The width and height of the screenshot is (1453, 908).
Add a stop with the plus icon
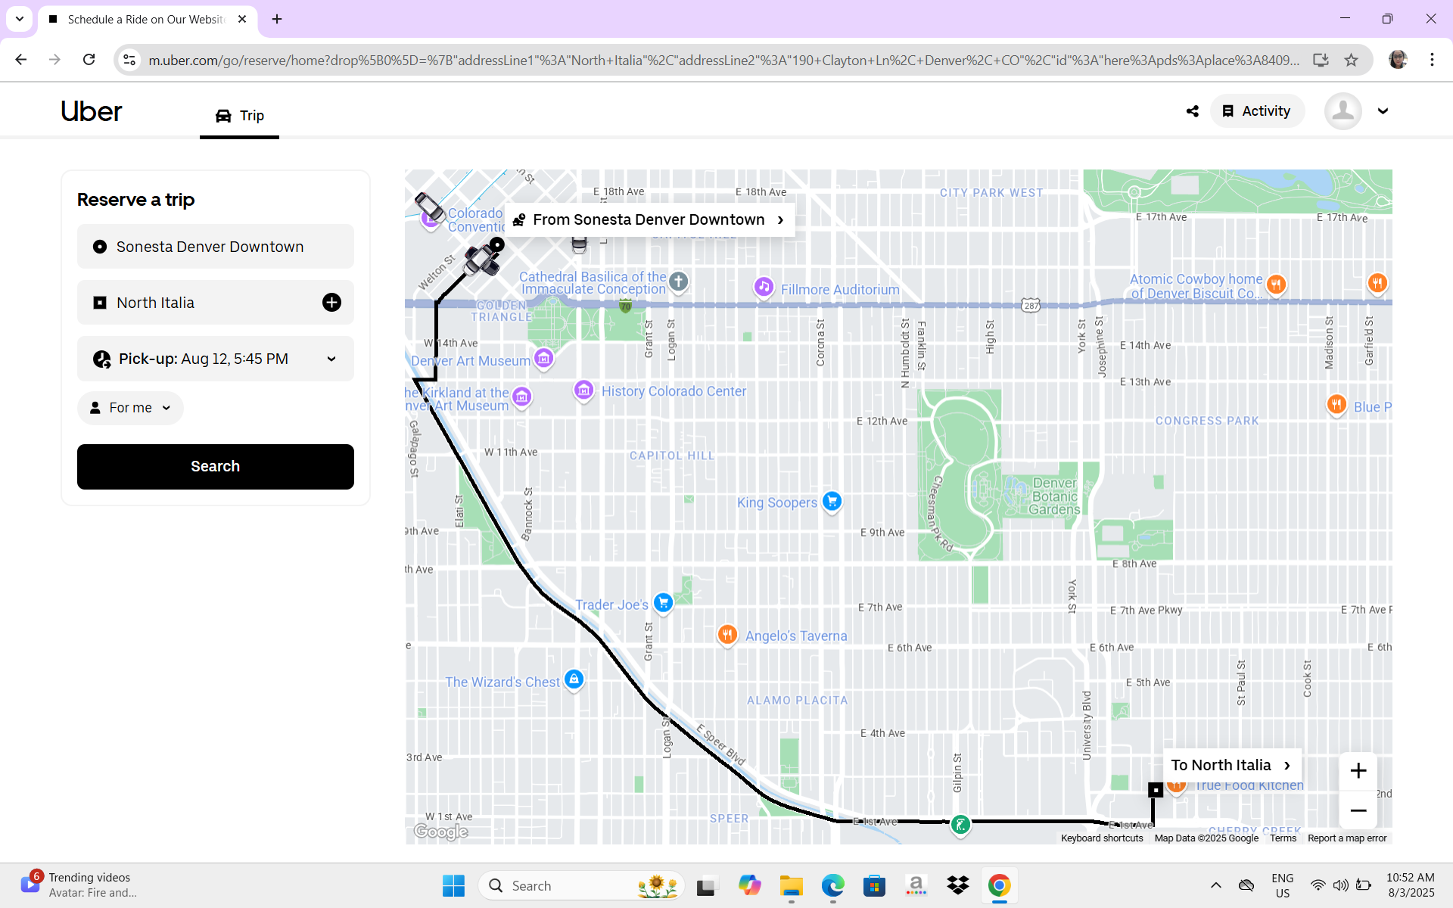tap(331, 303)
